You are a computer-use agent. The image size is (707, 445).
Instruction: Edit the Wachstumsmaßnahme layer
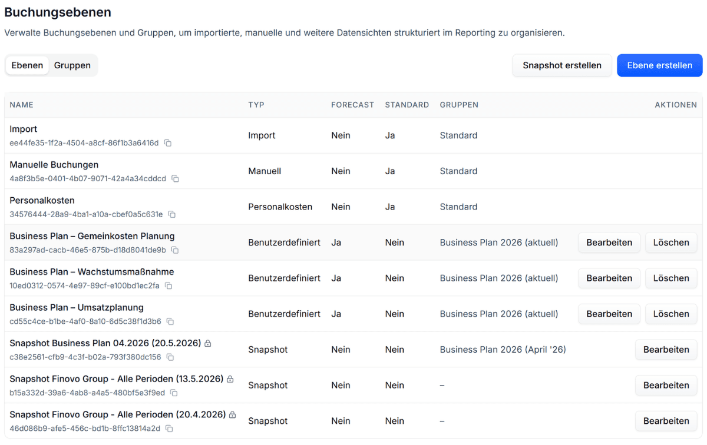point(609,278)
